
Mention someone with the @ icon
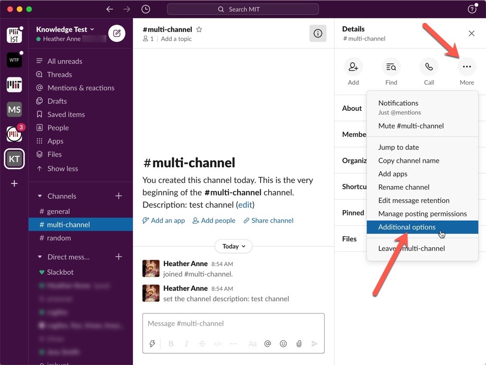pyautogui.click(x=268, y=344)
